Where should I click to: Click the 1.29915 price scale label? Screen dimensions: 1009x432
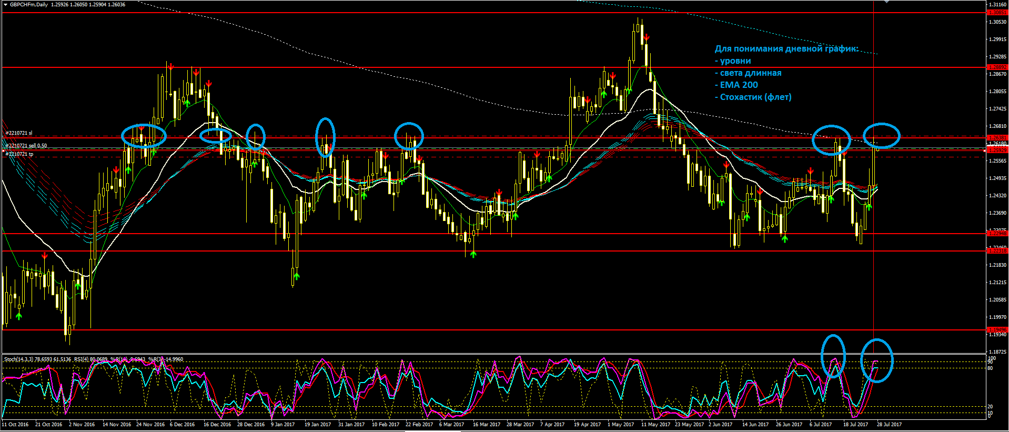point(998,39)
